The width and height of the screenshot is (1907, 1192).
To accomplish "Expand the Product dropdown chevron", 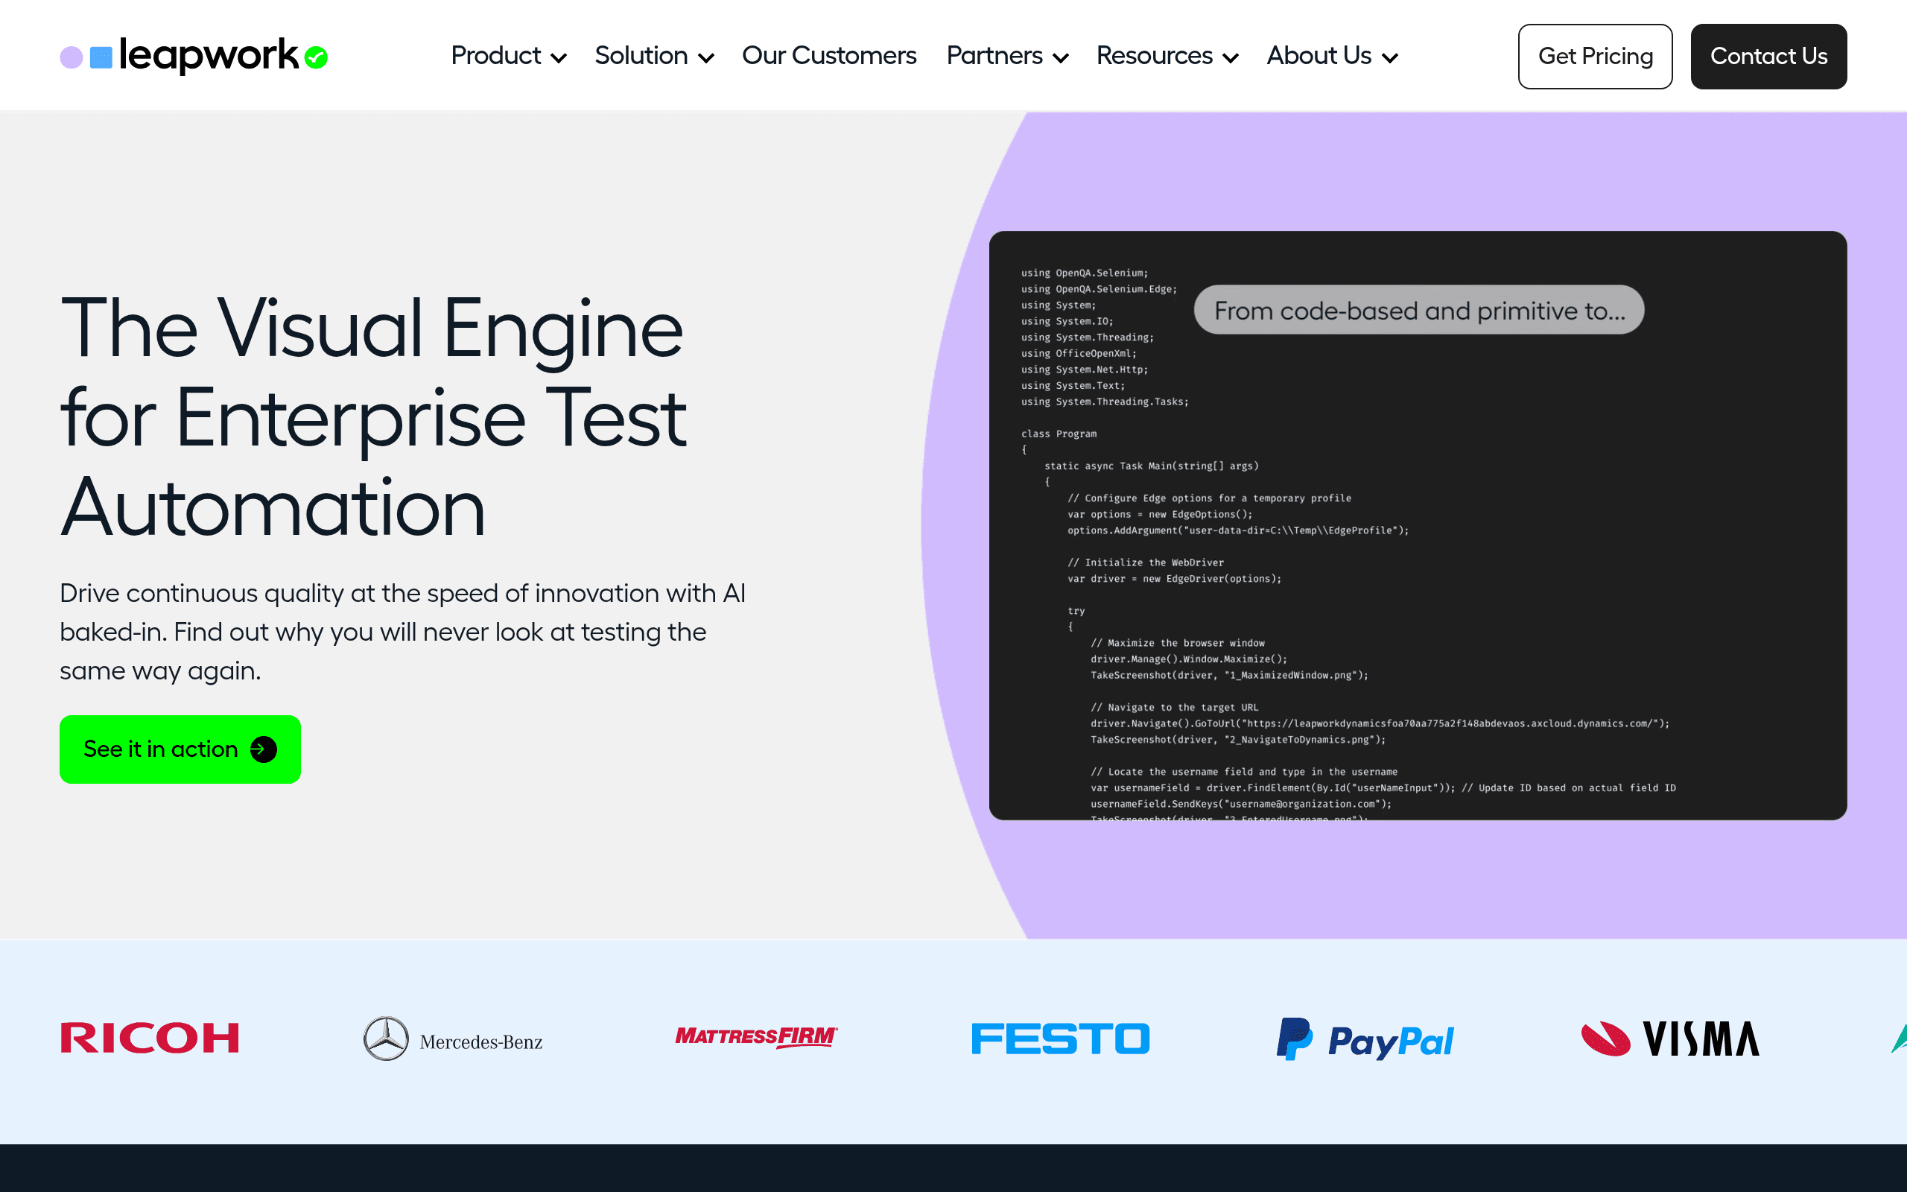I will 559,57.
